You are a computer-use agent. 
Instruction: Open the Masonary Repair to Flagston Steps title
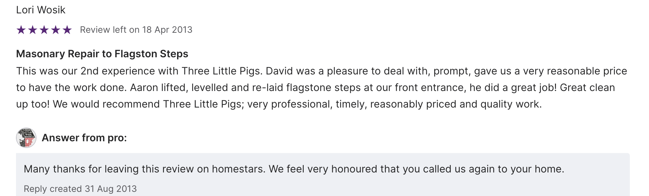click(102, 54)
